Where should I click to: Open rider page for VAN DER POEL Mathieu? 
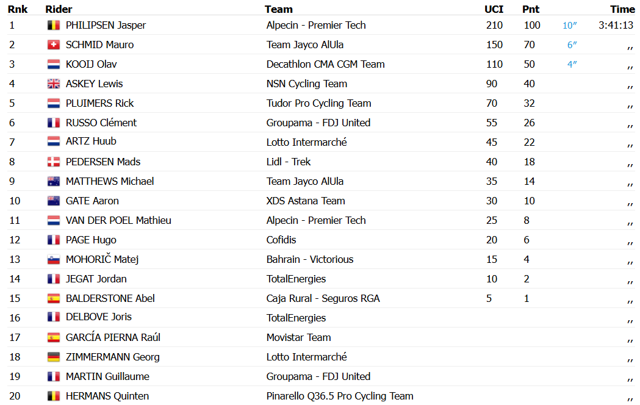(x=118, y=221)
